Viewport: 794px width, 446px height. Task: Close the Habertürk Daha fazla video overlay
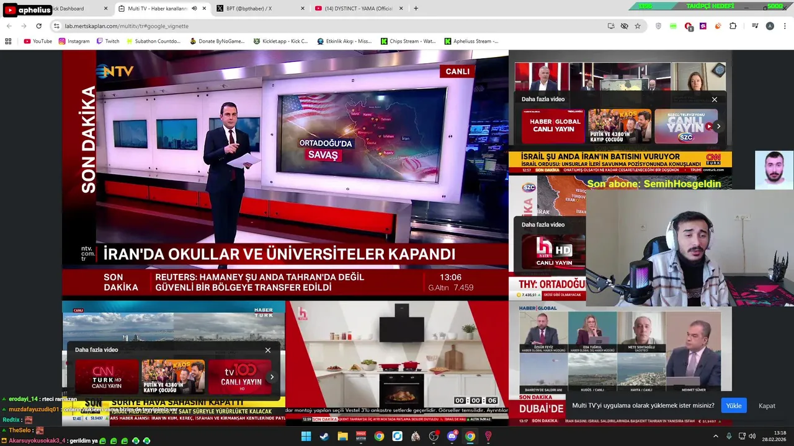(x=268, y=350)
